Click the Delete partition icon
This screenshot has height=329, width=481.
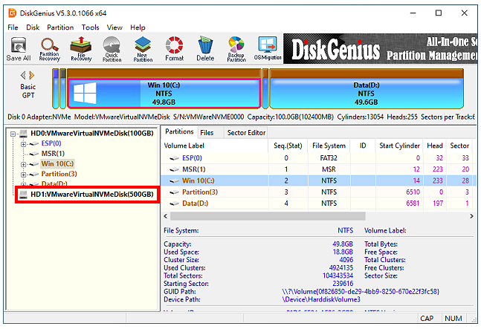tap(205, 49)
